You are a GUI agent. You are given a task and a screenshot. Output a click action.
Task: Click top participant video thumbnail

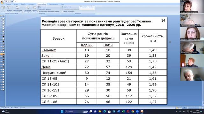click(x=192, y=7)
